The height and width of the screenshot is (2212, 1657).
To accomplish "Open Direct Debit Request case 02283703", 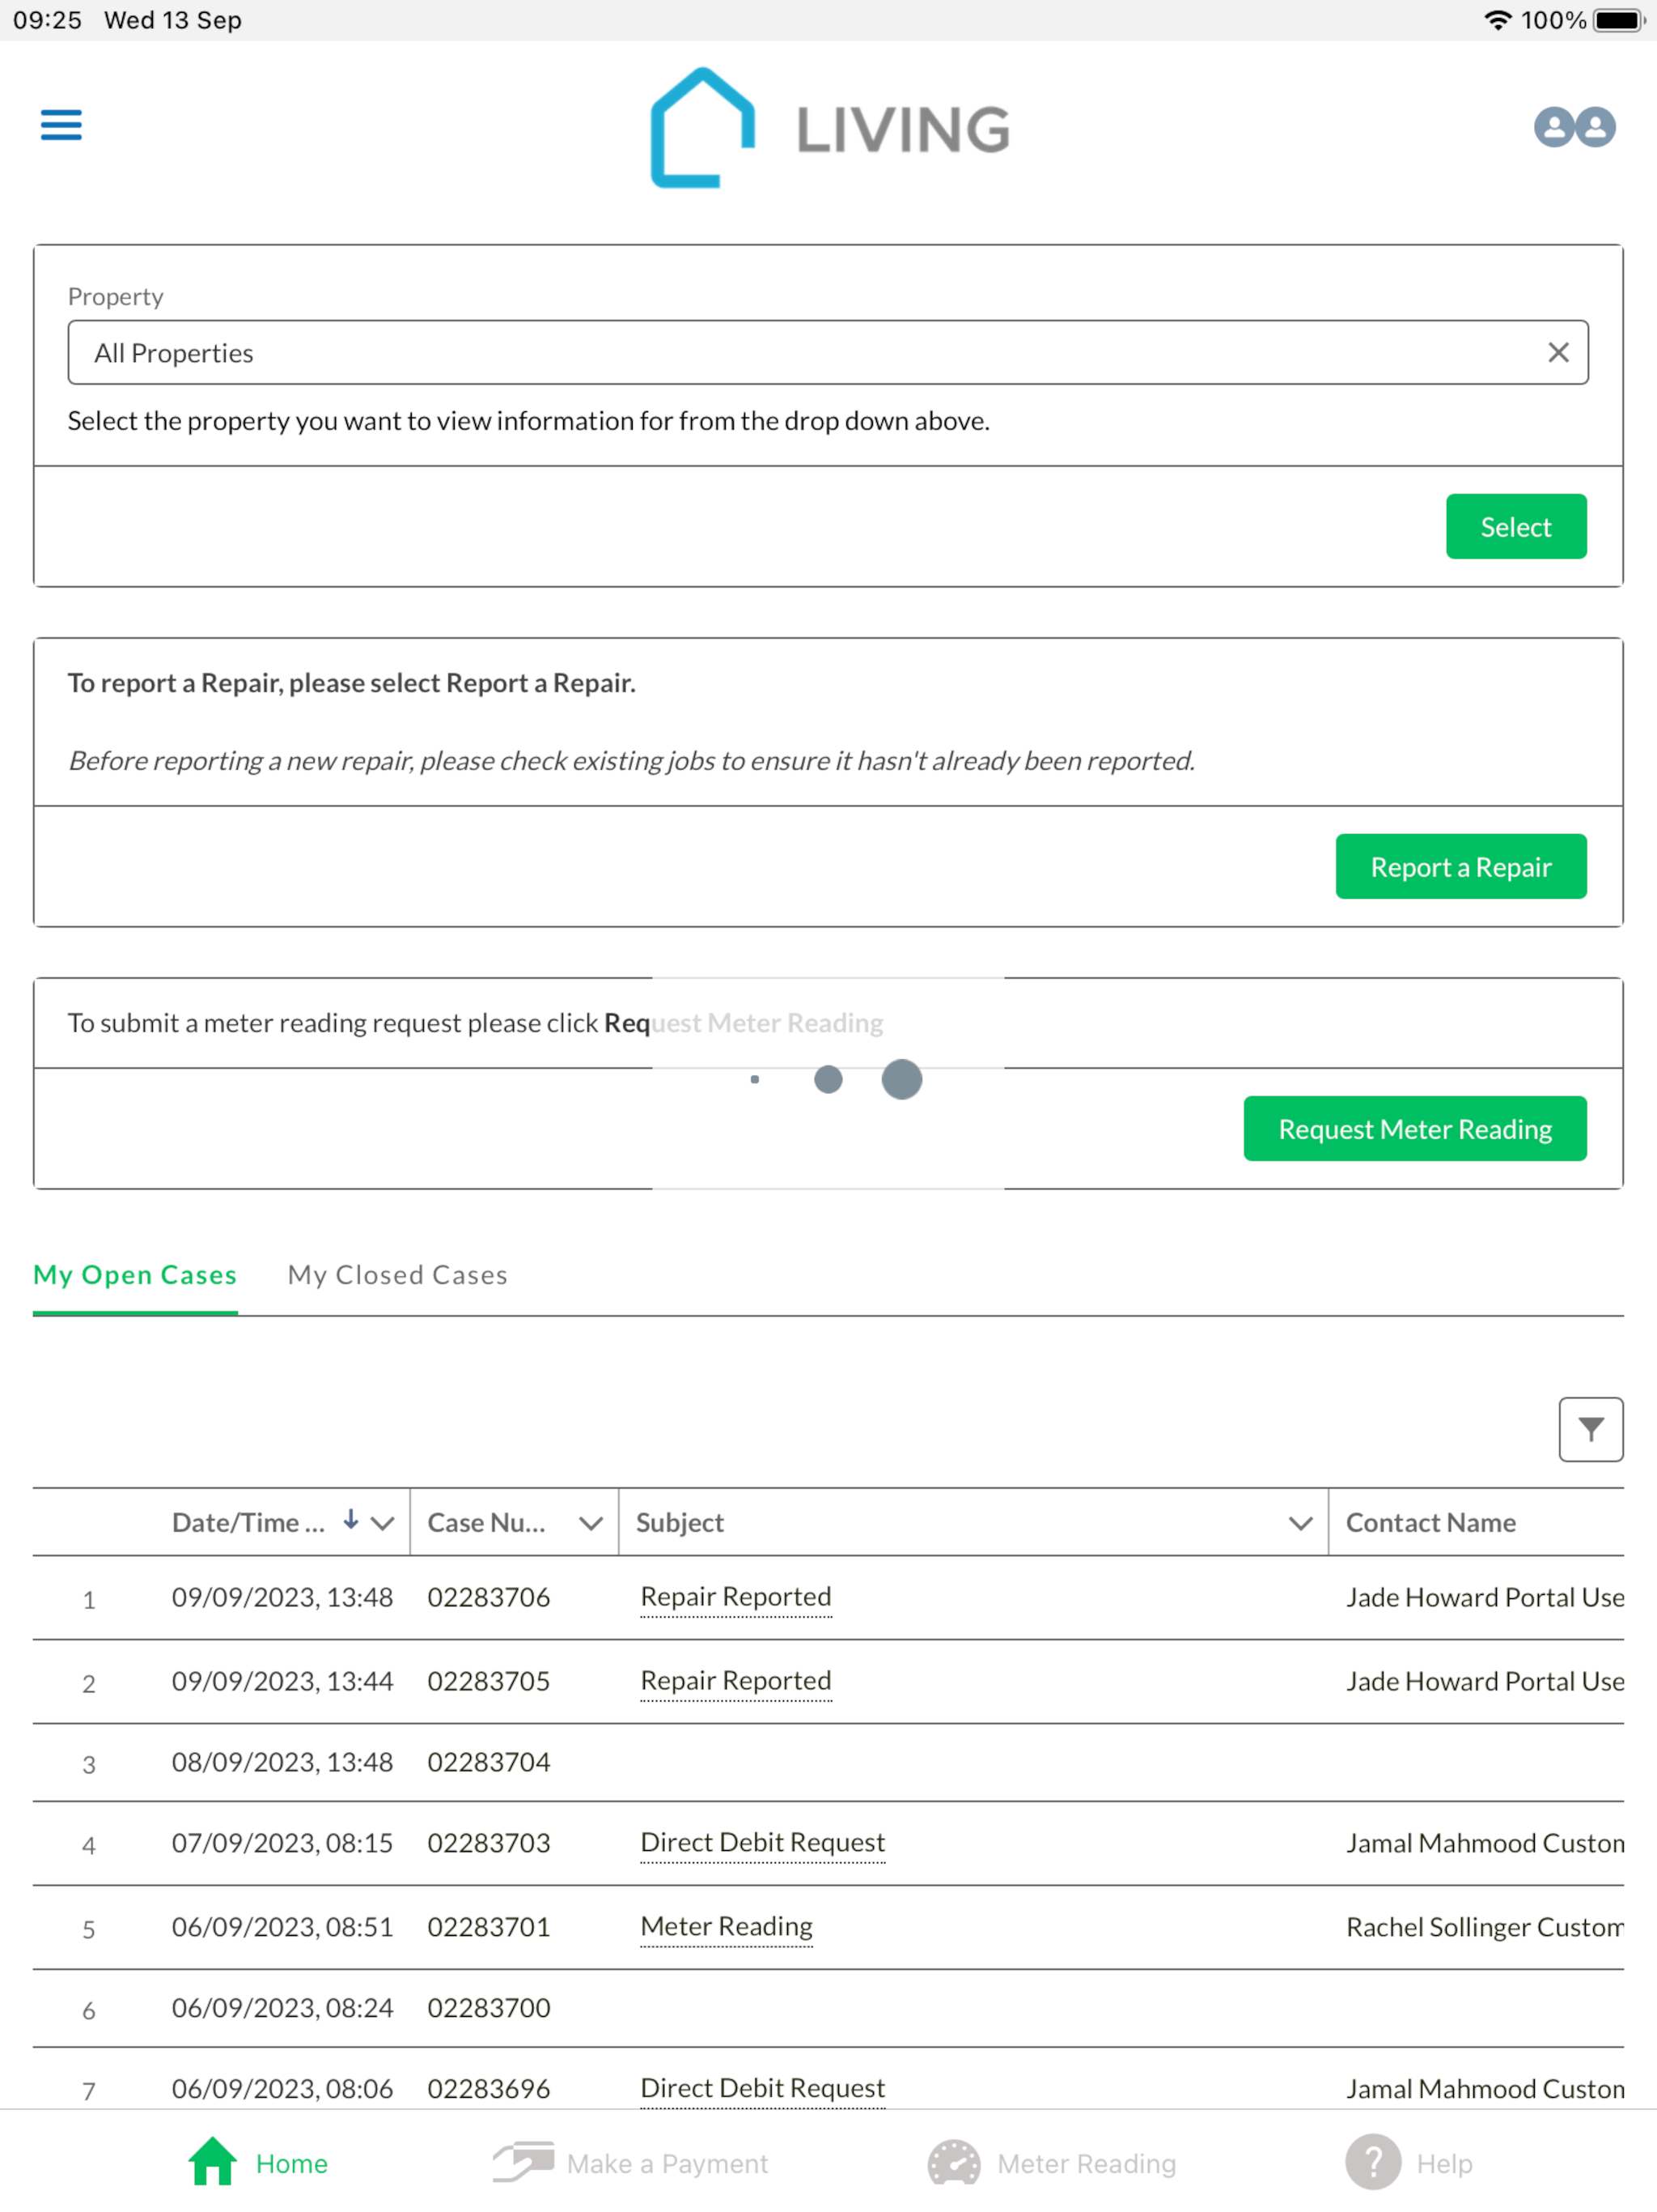I will click(x=762, y=1842).
